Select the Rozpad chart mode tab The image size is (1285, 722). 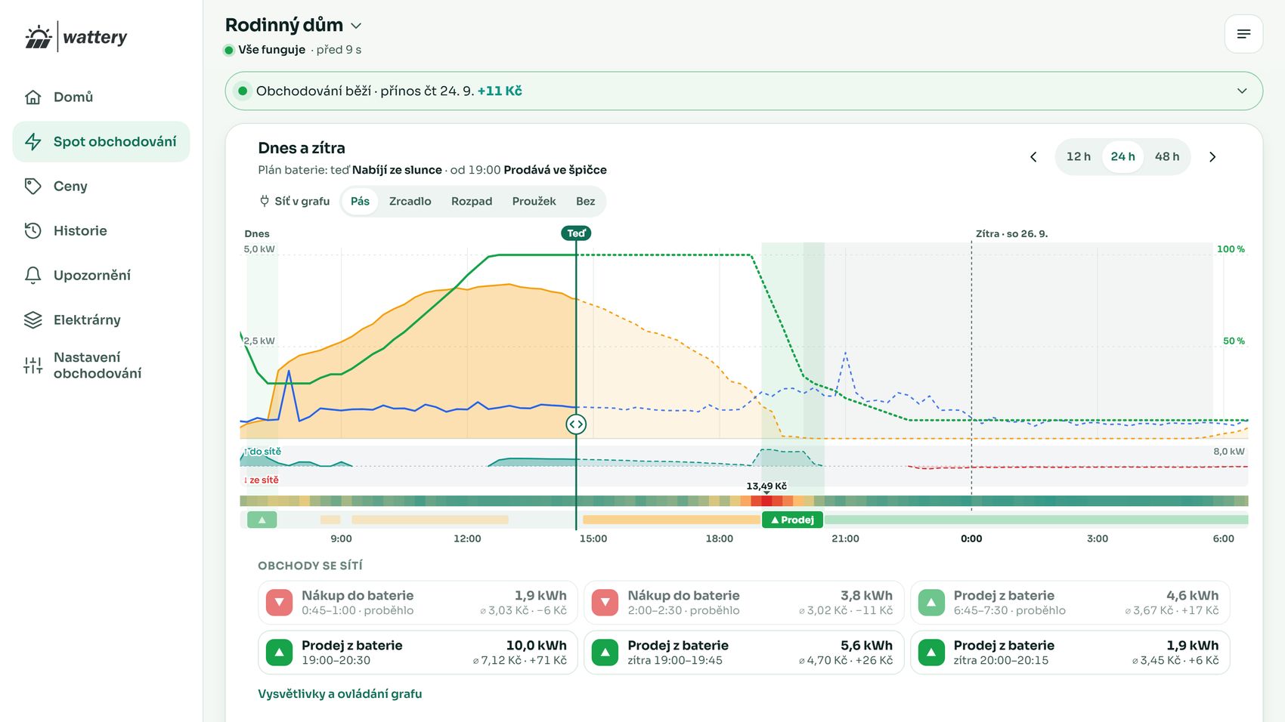[472, 201]
